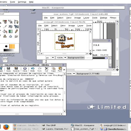Switch to Layers, Channels, Paths taskbar entry
This screenshot has width=131, height=131.
tap(56, 129)
